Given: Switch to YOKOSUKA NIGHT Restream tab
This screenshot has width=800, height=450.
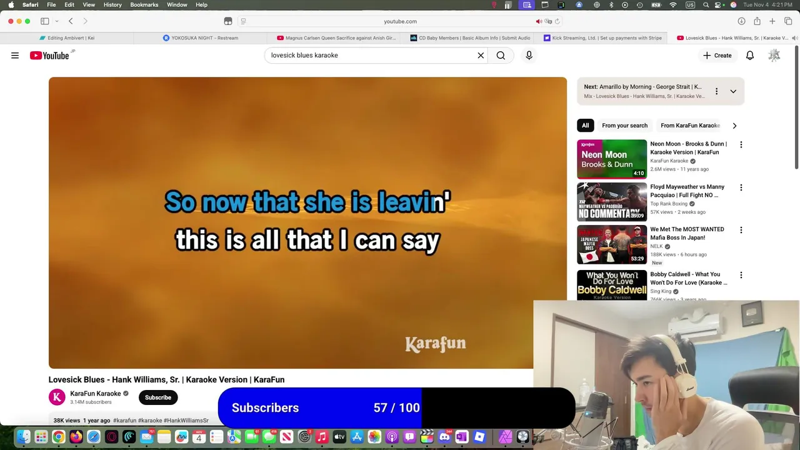Looking at the screenshot, I should pyautogui.click(x=201, y=38).
